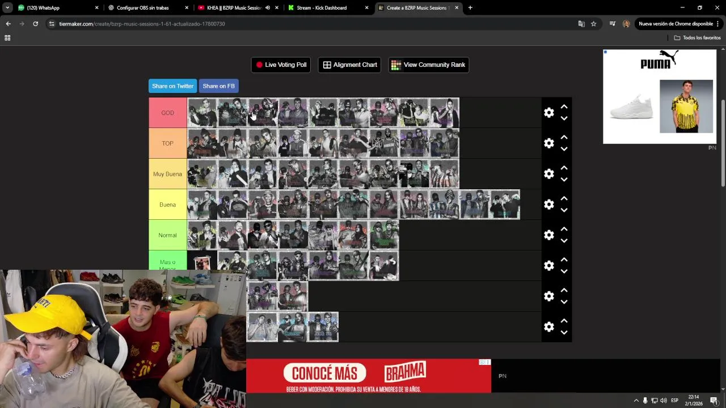This screenshot has height=408, width=726.
Task: Open settings gear for GOD tier row
Action: coord(548,113)
